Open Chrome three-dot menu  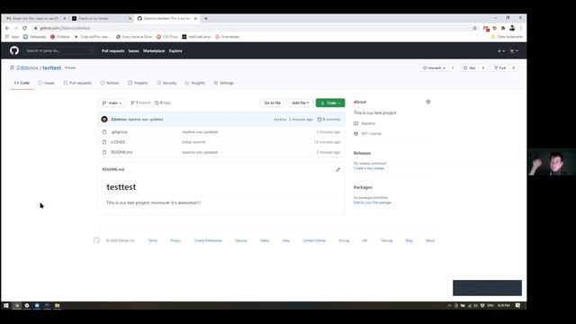tap(521, 28)
